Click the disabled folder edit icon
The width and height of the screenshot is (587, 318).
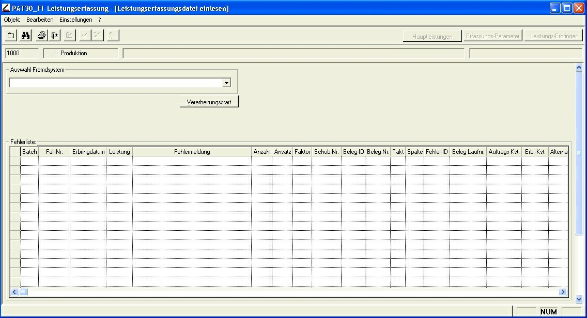(69, 36)
